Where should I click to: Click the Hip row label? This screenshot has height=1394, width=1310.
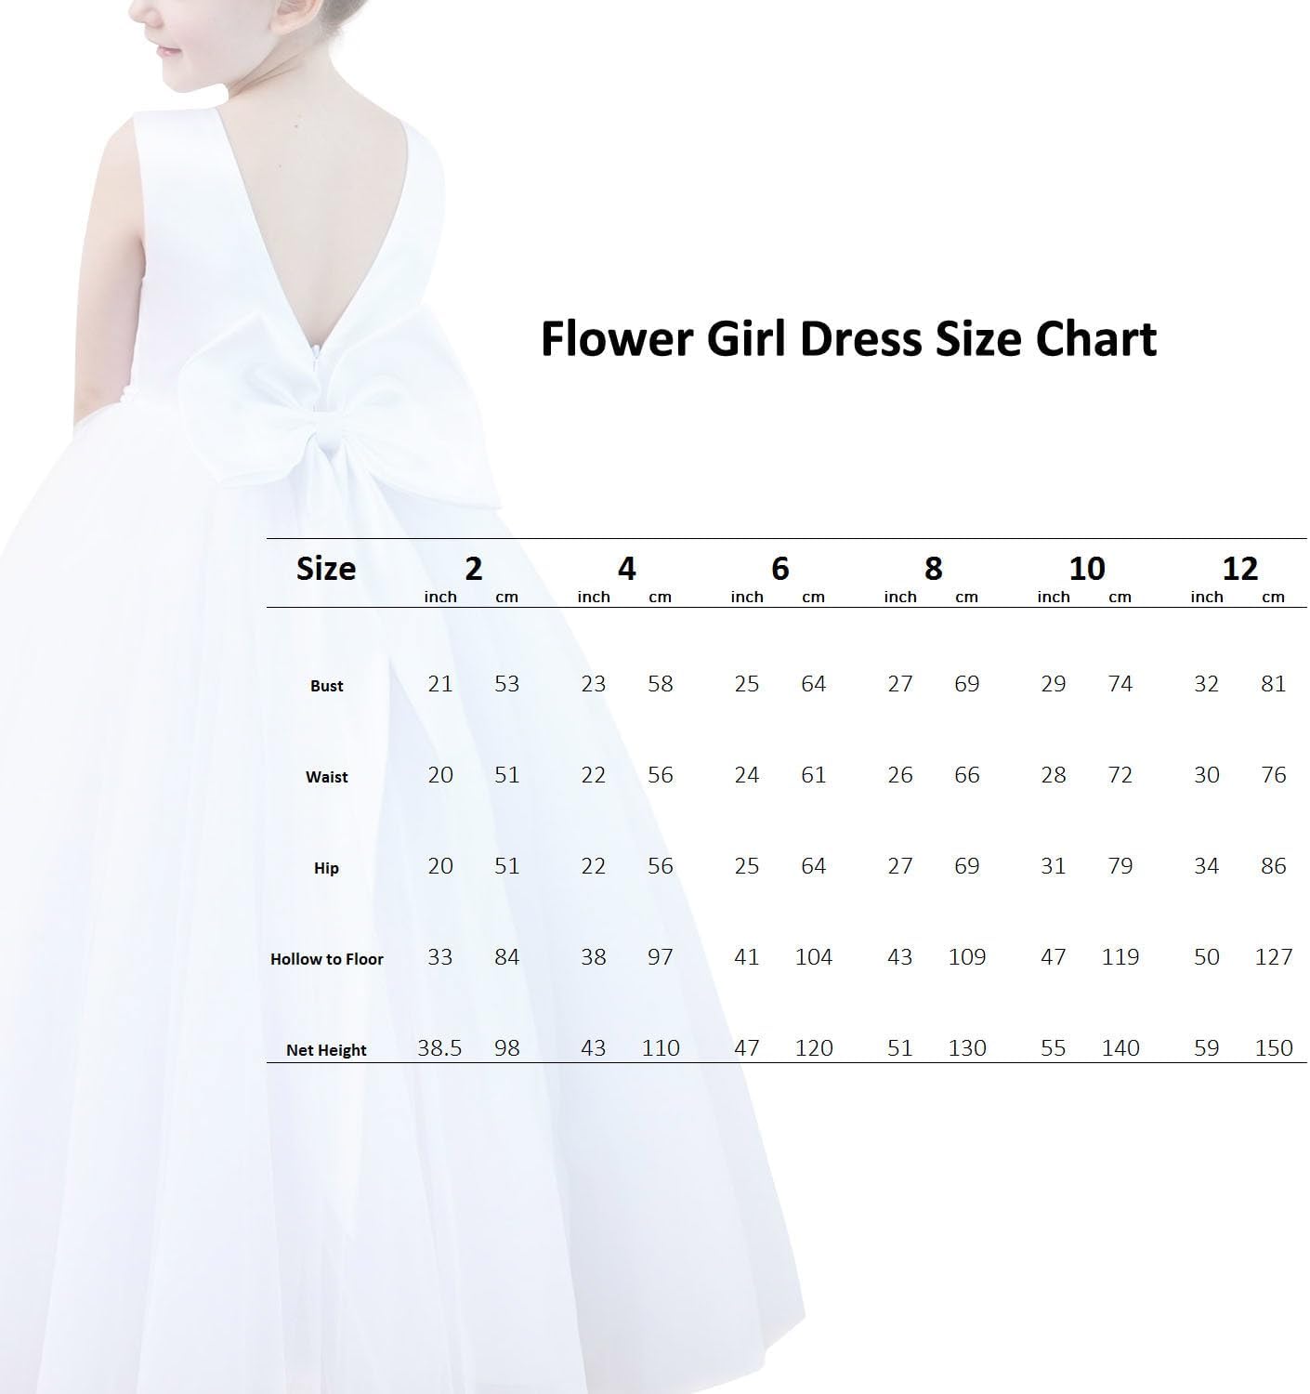pos(327,868)
